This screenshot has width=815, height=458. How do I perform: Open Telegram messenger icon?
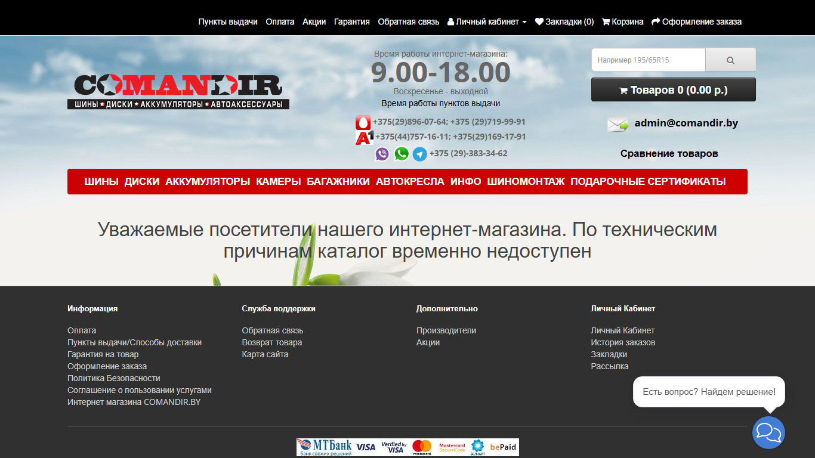point(420,154)
